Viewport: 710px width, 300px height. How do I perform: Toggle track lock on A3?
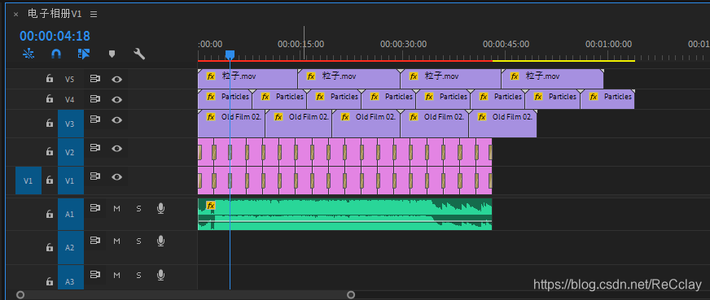pos(50,281)
